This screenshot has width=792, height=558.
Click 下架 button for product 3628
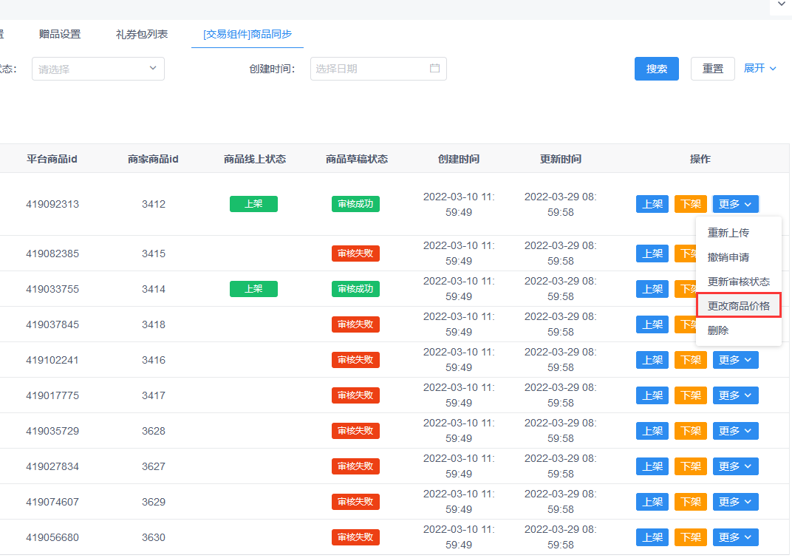[690, 431]
